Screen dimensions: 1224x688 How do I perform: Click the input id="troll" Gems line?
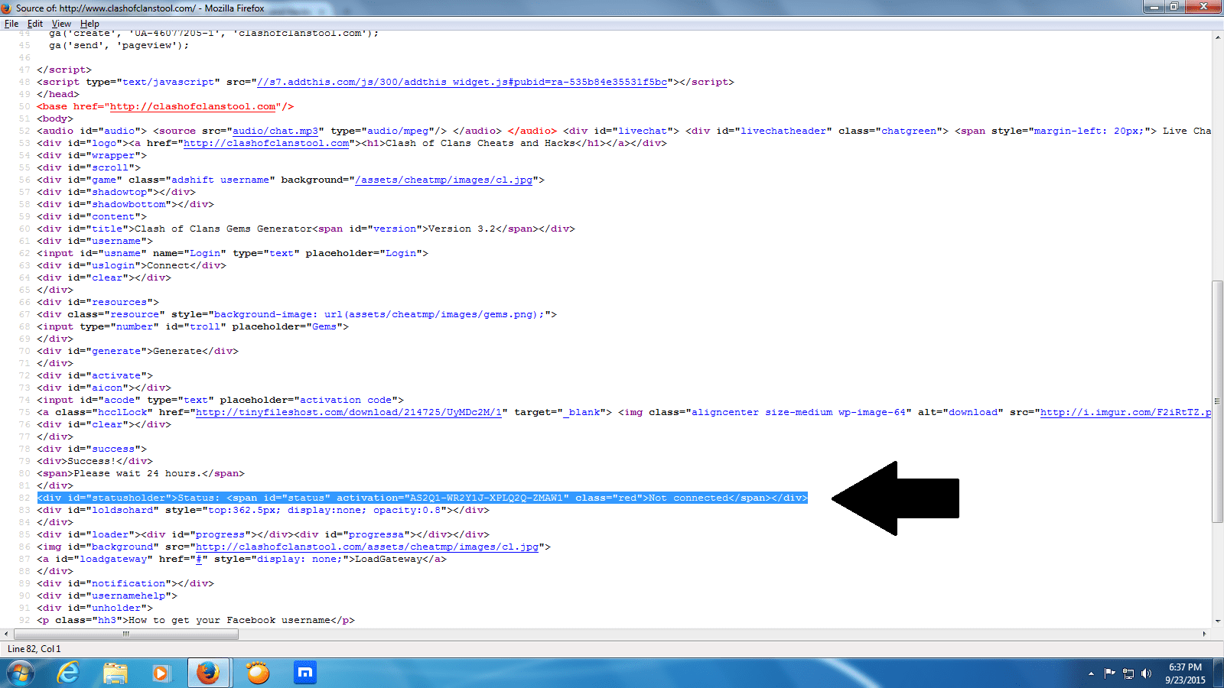point(193,326)
